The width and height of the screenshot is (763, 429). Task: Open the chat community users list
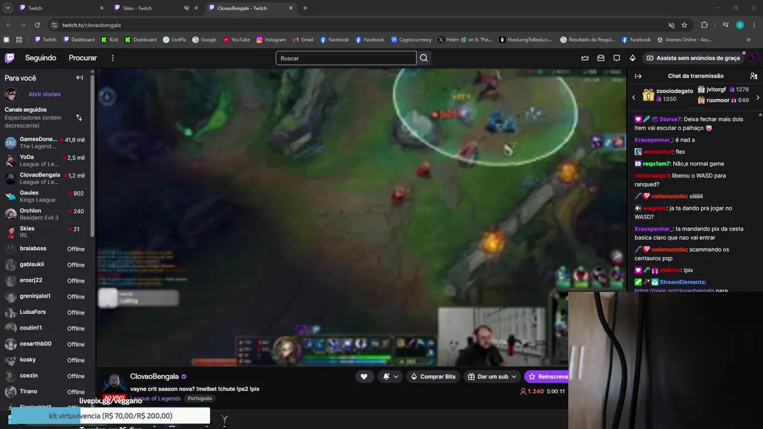753,76
